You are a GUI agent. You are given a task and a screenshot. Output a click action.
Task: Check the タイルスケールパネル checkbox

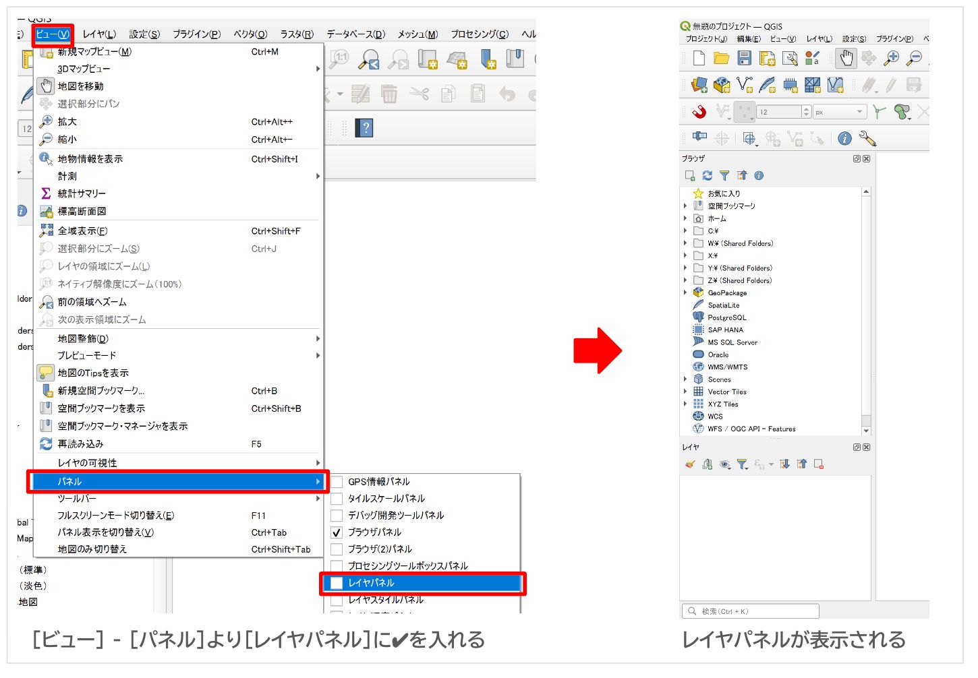[x=337, y=499]
